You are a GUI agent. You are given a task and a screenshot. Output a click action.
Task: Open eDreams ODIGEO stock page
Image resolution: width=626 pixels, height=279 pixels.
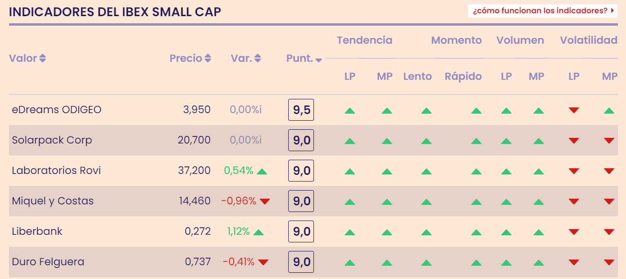(57, 110)
